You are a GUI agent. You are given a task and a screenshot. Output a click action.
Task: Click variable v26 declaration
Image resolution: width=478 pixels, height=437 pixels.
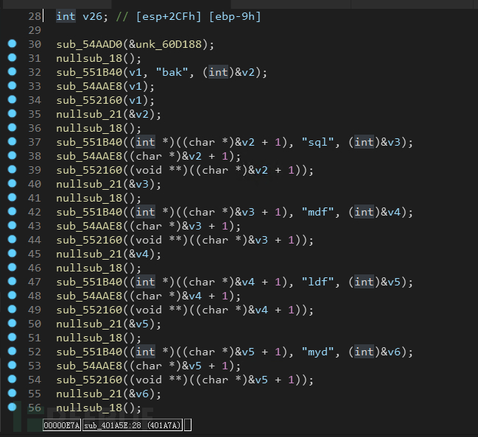click(x=92, y=16)
